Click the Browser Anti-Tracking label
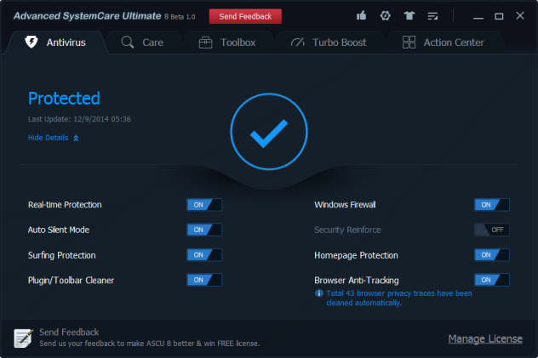 point(357,281)
